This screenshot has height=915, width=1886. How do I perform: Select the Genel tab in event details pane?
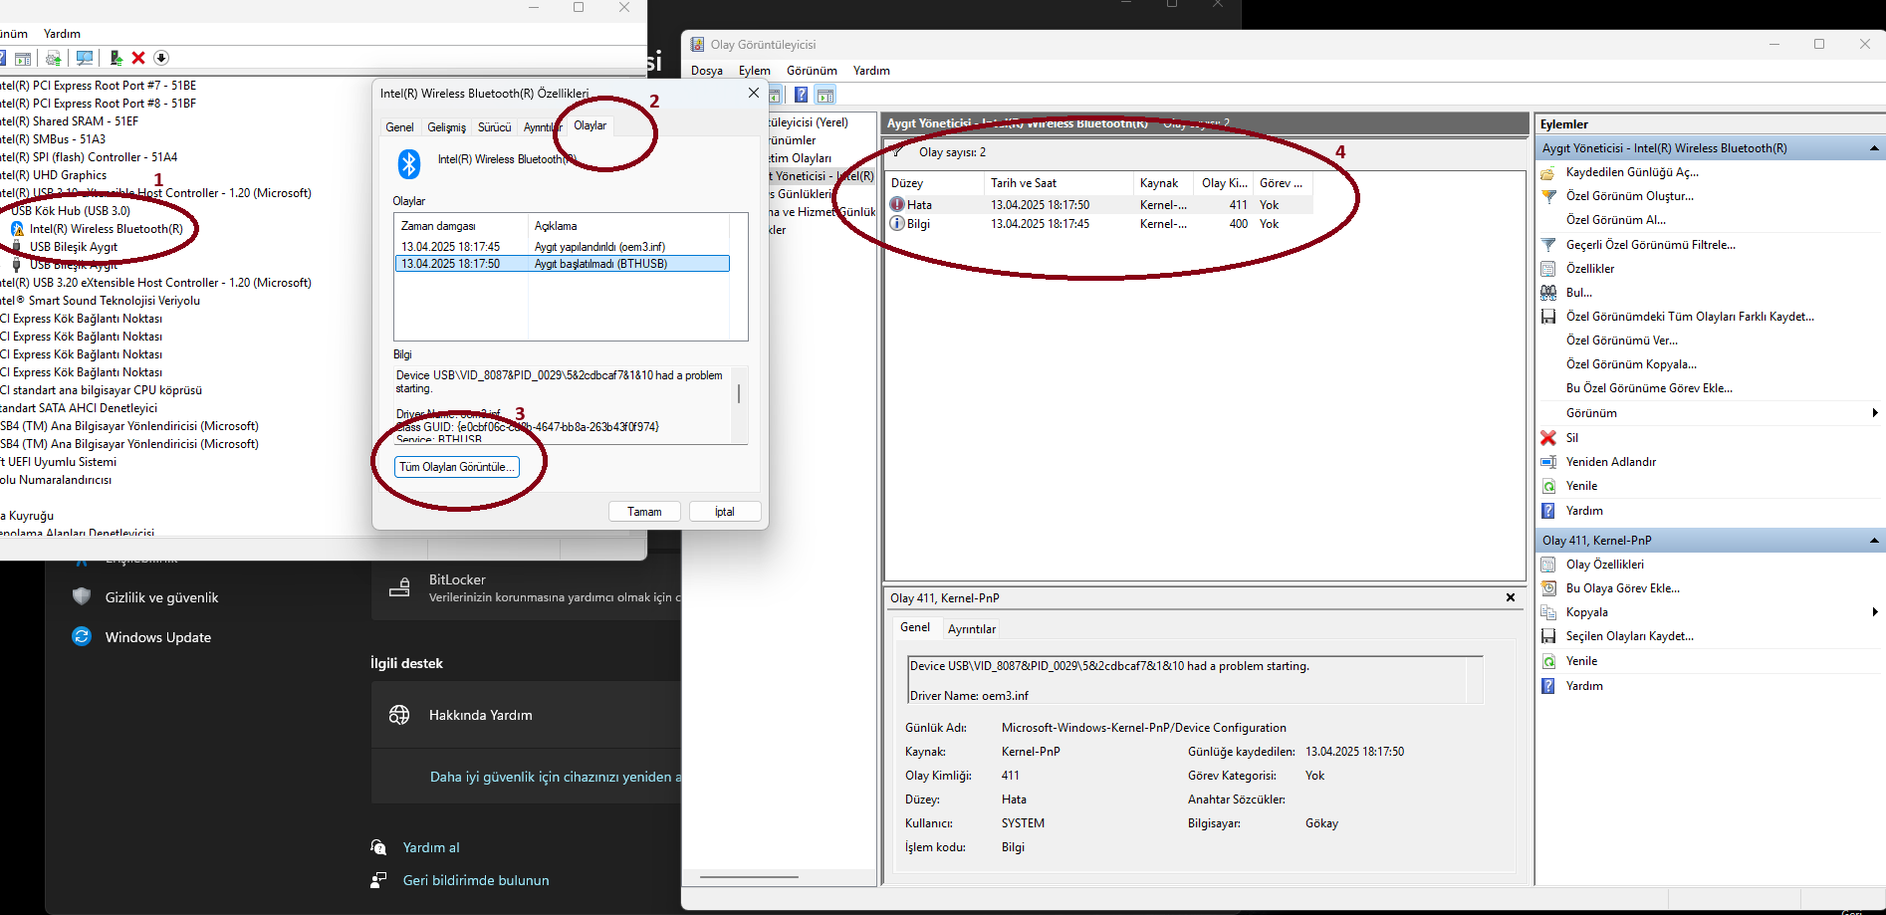coord(915,627)
